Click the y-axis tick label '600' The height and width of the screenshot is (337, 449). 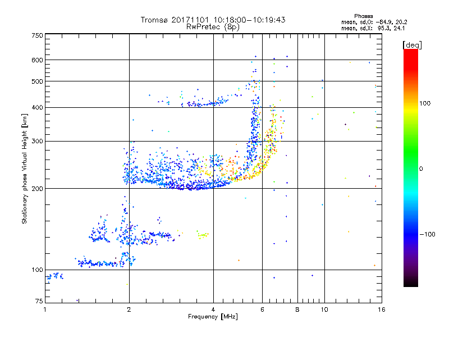[x=37, y=60]
